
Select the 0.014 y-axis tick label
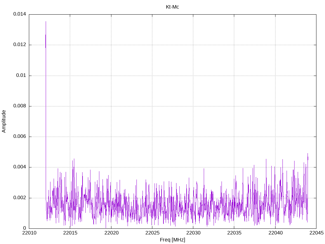(19, 14)
